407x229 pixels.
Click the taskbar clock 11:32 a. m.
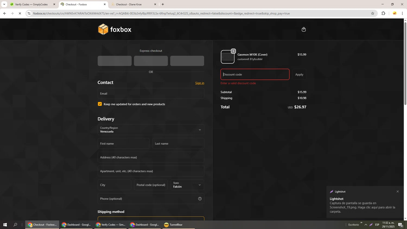388,225
